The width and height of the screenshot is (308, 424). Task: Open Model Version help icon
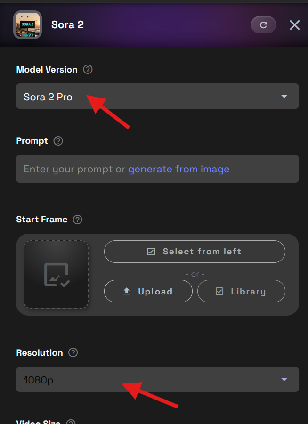click(88, 70)
